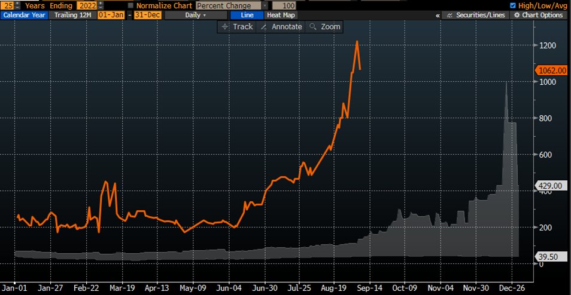Click the ending year stepper arrows

pos(100,5)
